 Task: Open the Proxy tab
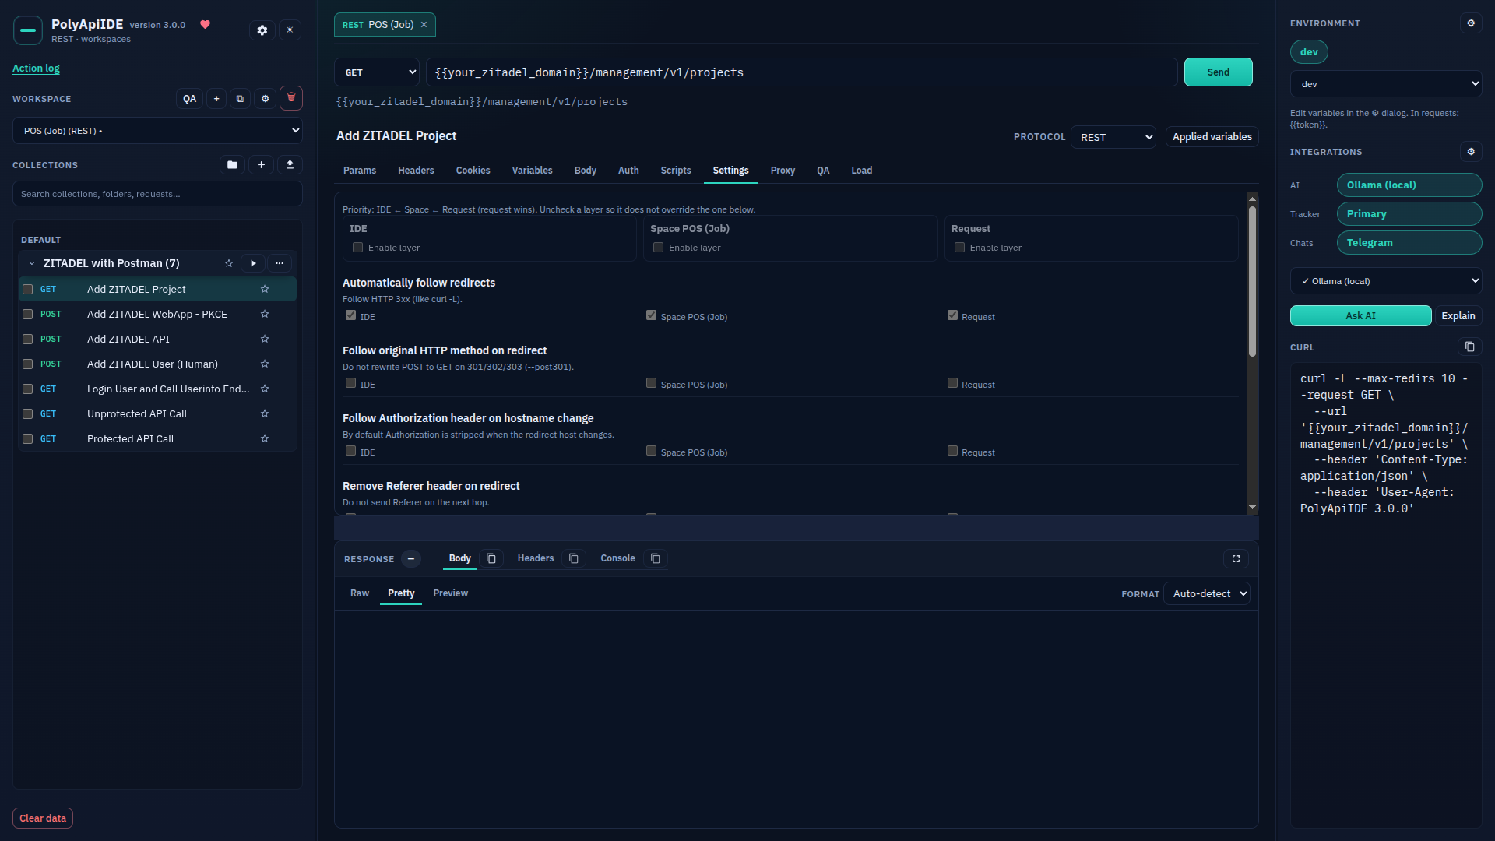[x=783, y=171]
